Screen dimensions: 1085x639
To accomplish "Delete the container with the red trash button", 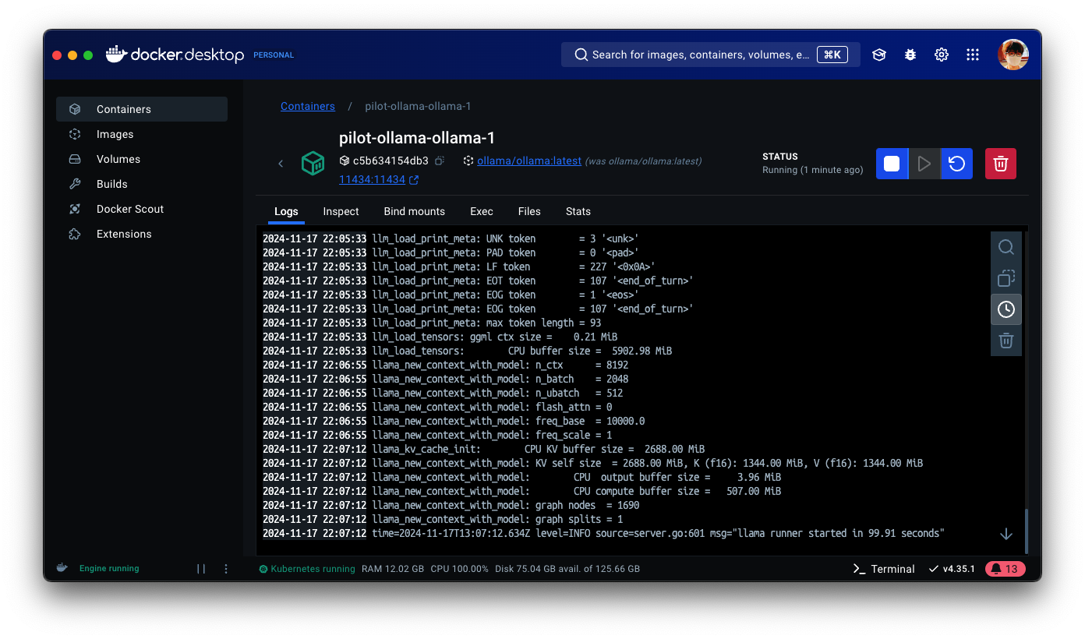I will [x=1001, y=164].
